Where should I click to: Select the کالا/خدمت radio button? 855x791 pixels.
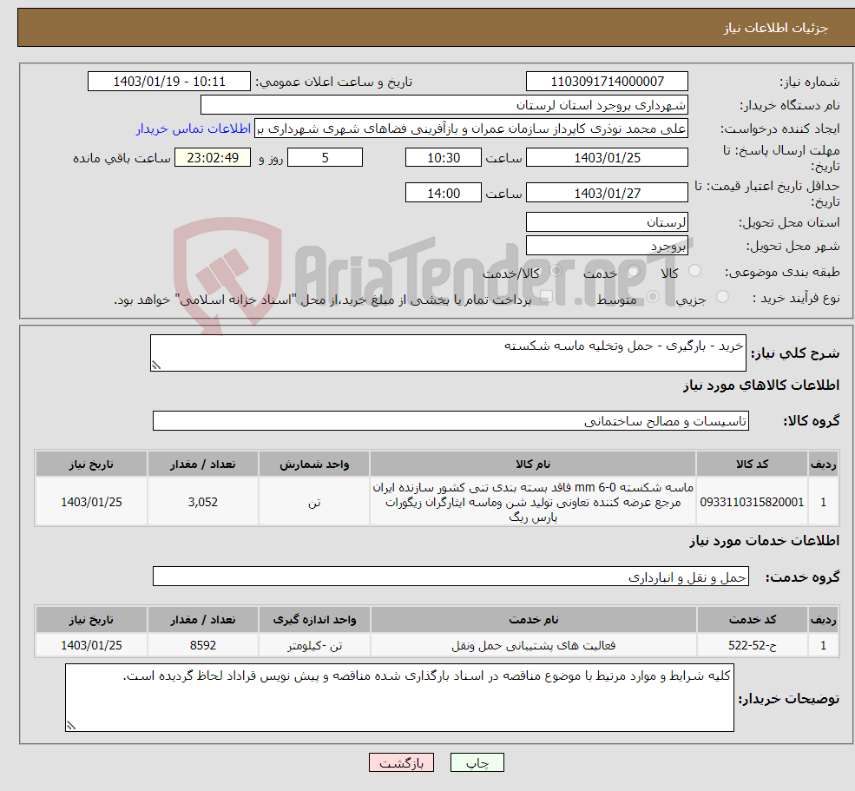pos(556,271)
